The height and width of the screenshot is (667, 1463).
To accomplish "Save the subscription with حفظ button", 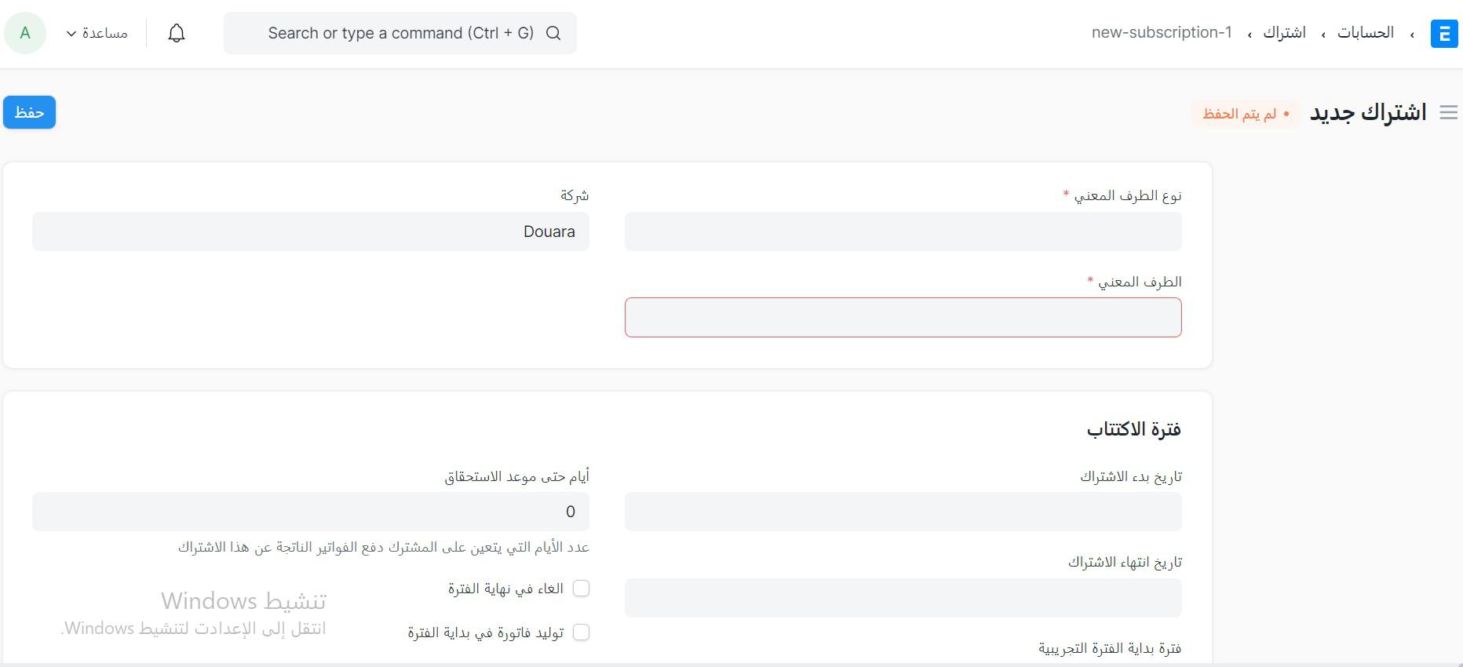I will coord(29,112).
